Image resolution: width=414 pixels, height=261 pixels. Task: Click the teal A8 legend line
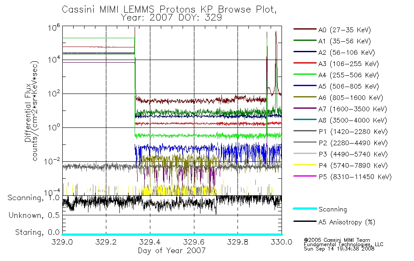coord(305,120)
